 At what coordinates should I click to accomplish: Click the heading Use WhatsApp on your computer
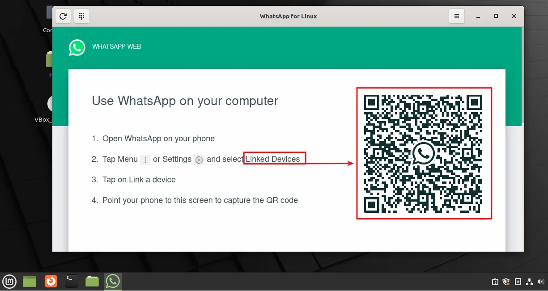(x=185, y=101)
